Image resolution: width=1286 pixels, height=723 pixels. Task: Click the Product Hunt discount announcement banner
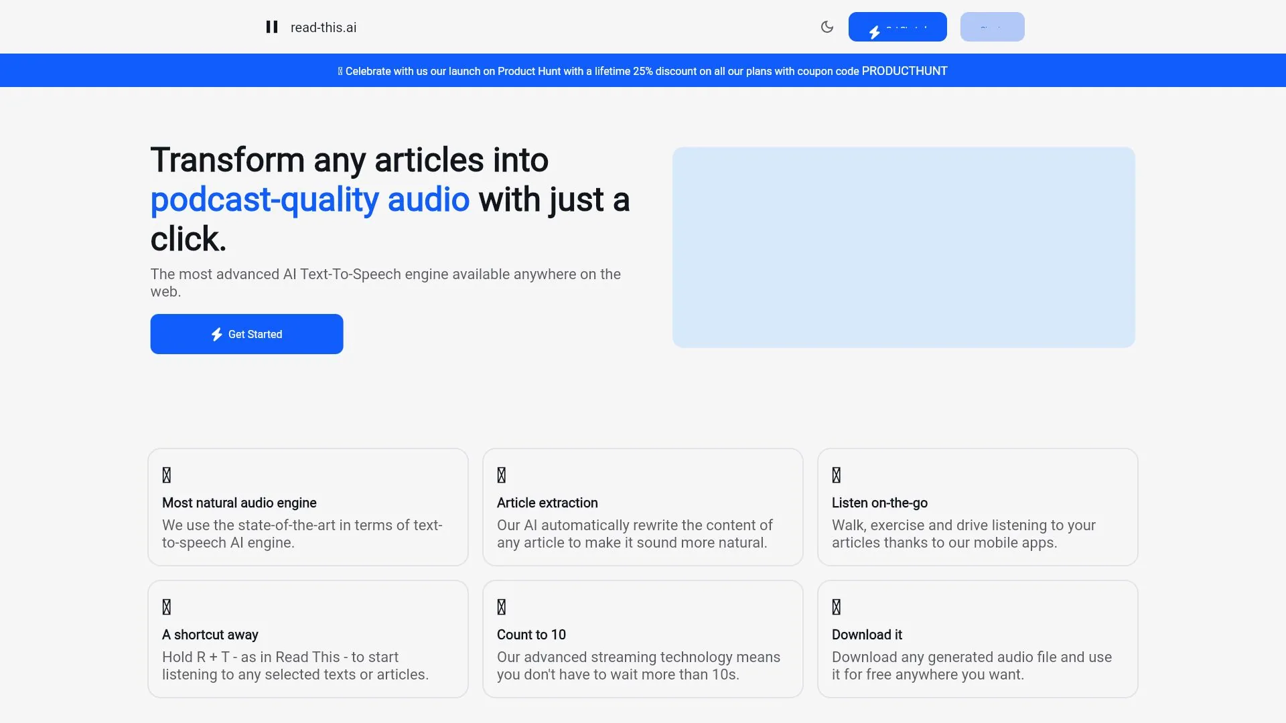643,70
